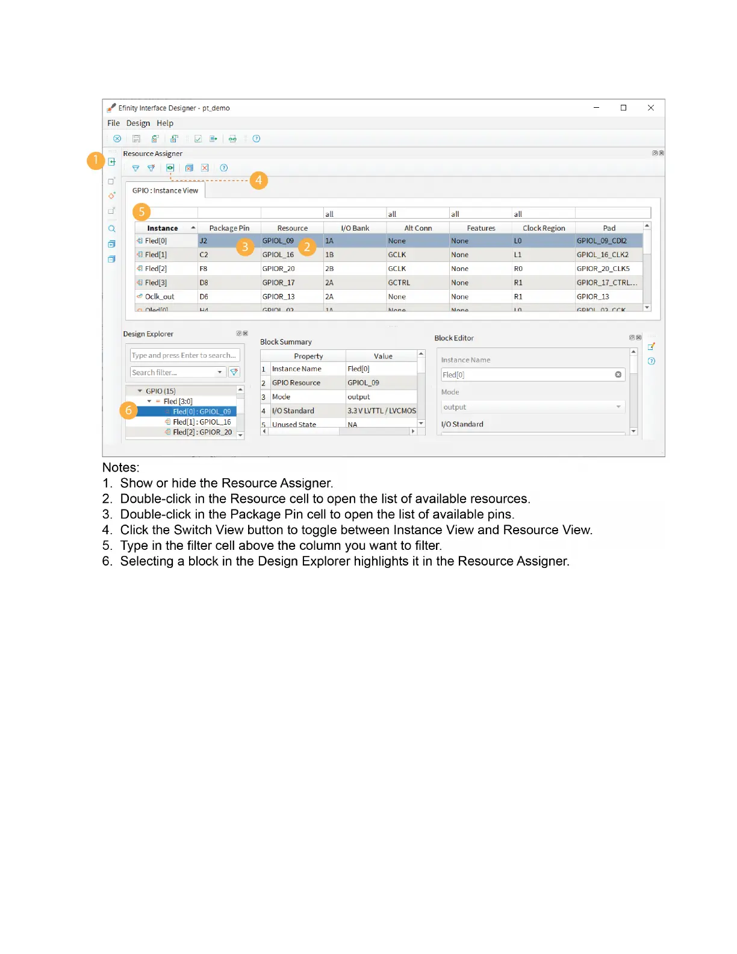Click the orange diamond Create Bus sidebar icon
This screenshot has height=954, width=737.
111,196
